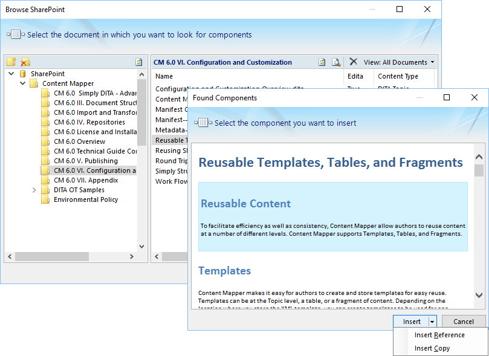Select DITA OT Samples folder
Screen dimensions: 489x356
pos(79,190)
